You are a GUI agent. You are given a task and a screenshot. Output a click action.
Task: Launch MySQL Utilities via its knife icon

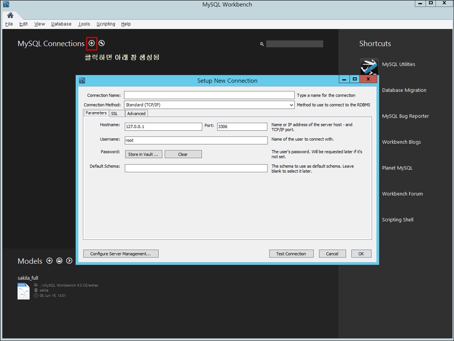(369, 67)
